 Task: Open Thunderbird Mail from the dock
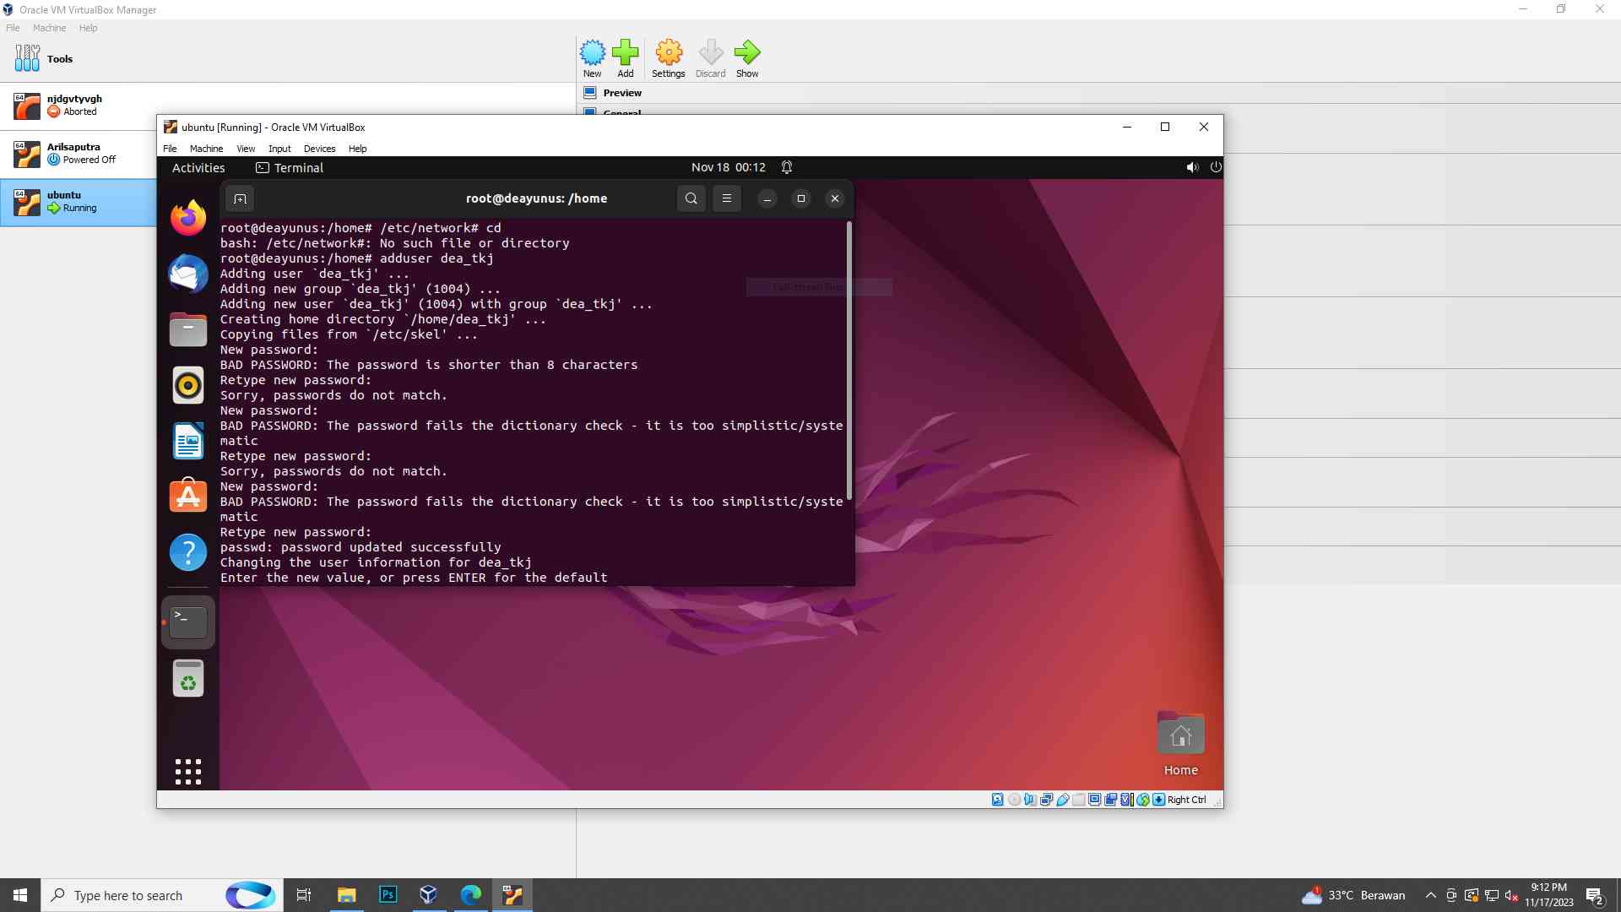tap(187, 274)
